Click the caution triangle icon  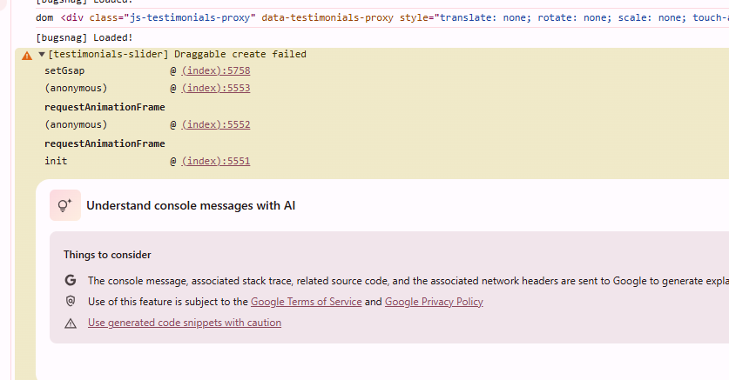[71, 323]
